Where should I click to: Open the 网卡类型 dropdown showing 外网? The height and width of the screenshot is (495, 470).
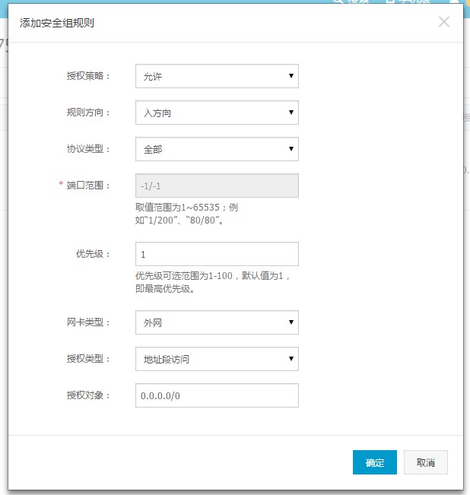[217, 322]
